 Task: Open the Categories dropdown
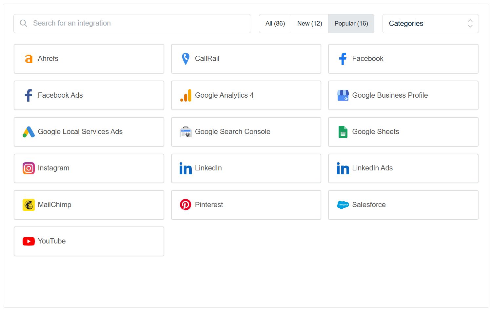point(431,24)
